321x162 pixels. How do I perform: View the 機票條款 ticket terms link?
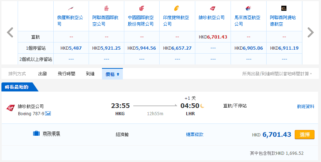click(x=195, y=134)
